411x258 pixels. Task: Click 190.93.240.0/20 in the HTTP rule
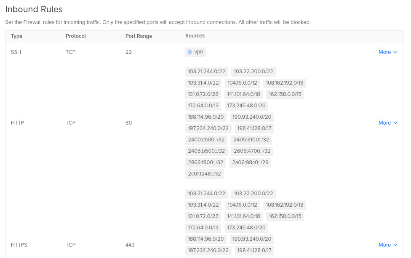point(252,117)
